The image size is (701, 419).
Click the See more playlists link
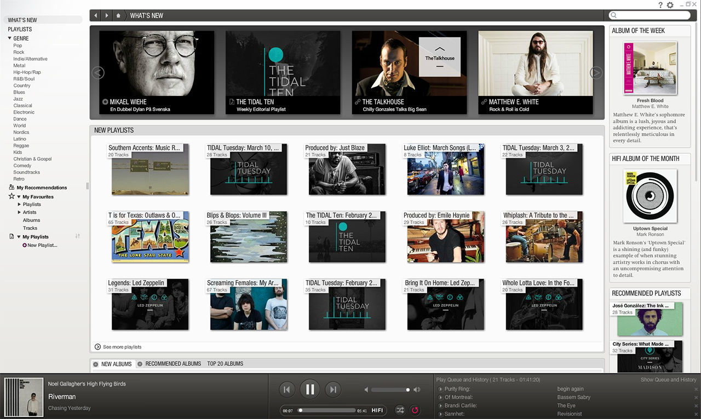click(122, 347)
